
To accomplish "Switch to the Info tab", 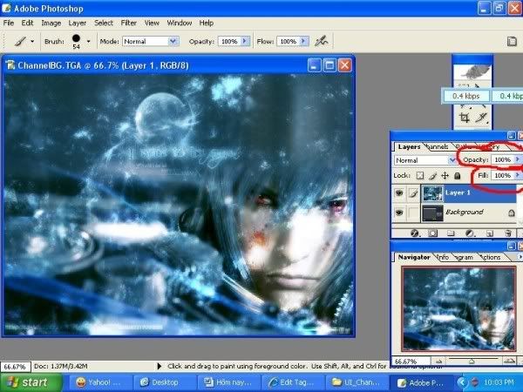I will tap(443, 257).
